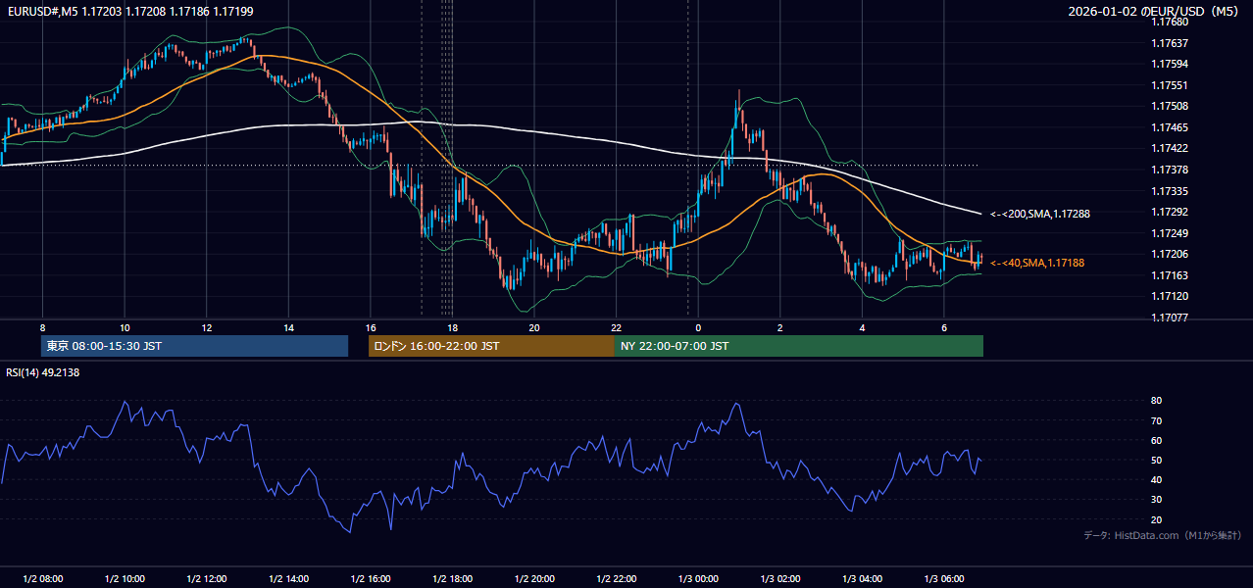1253x588 pixels.
Task: Click price scale value 1.17465
Action: pos(1171,127)
